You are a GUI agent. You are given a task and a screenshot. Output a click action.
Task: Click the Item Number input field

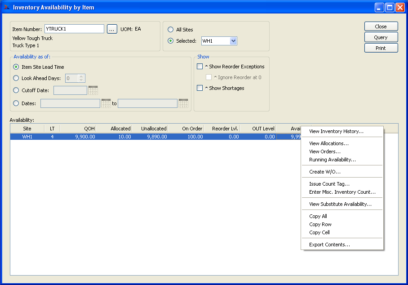74,29
